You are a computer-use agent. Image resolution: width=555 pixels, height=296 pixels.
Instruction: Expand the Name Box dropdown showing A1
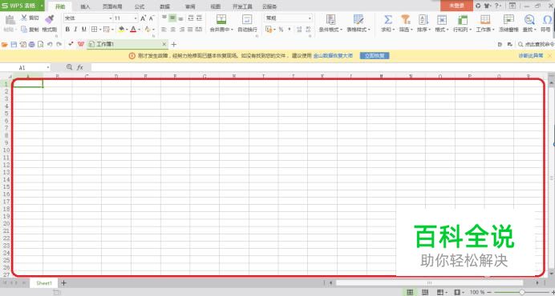[x=48, y=67]
